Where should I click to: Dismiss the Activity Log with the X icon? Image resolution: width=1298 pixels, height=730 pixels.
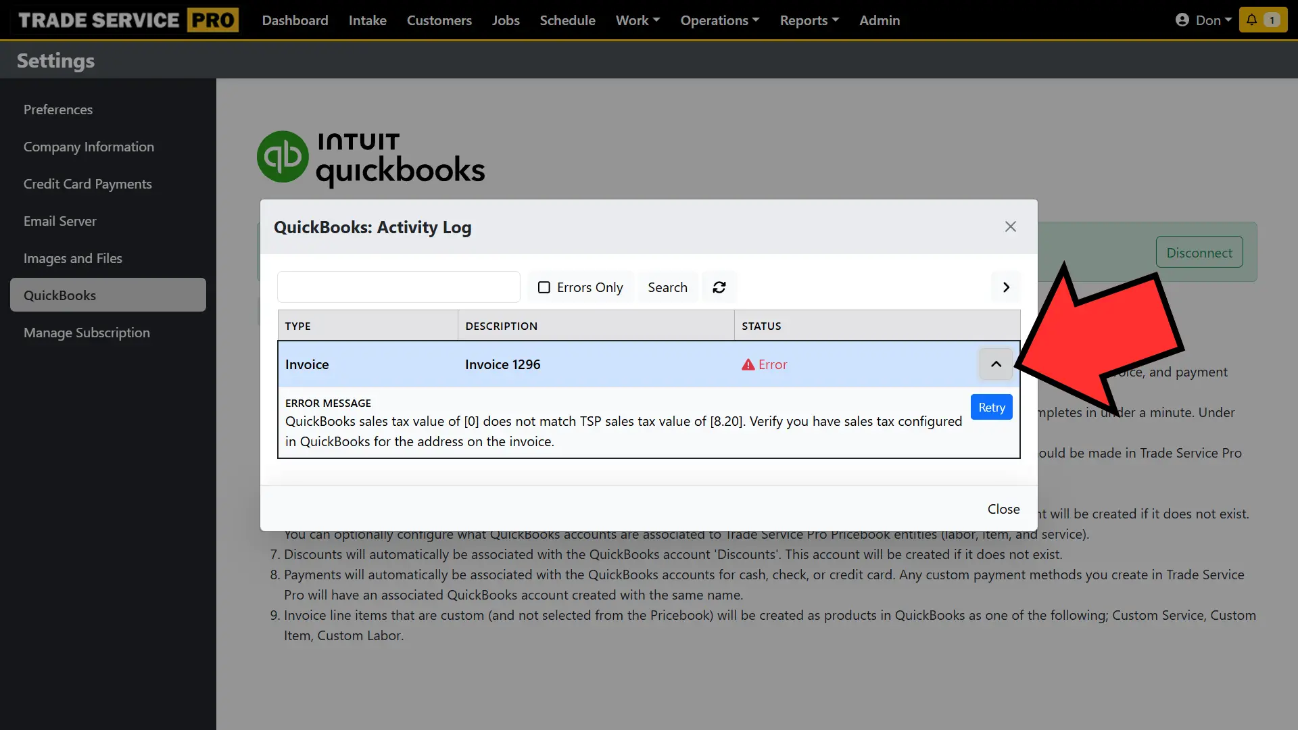(x=1010, y=226)
